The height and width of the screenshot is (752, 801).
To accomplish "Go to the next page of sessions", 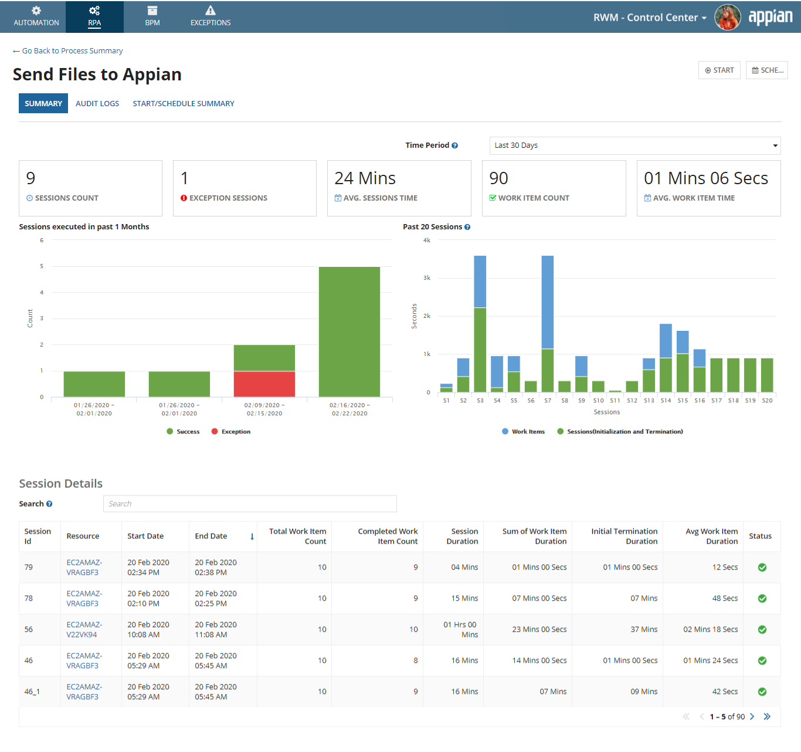I will (x=752, y=717).
